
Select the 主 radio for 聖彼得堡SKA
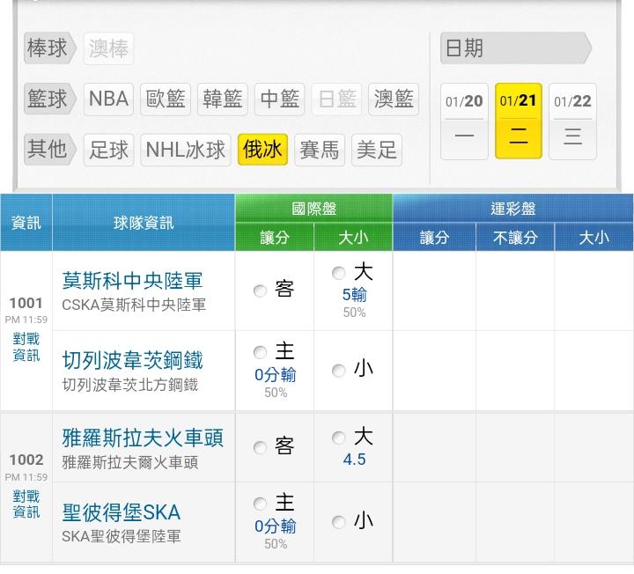260,504
